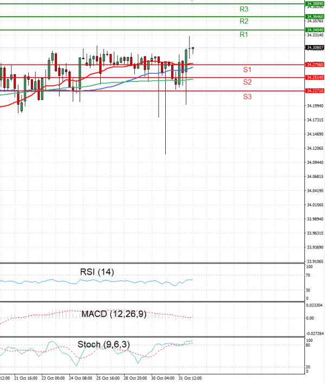Click the 34.17315 price axis value
The width and height of the screenshot is (325, 383).
[x=315, y=120]
